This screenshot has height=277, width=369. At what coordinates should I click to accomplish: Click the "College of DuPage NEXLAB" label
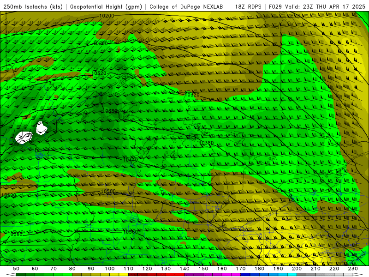point(186,6)
